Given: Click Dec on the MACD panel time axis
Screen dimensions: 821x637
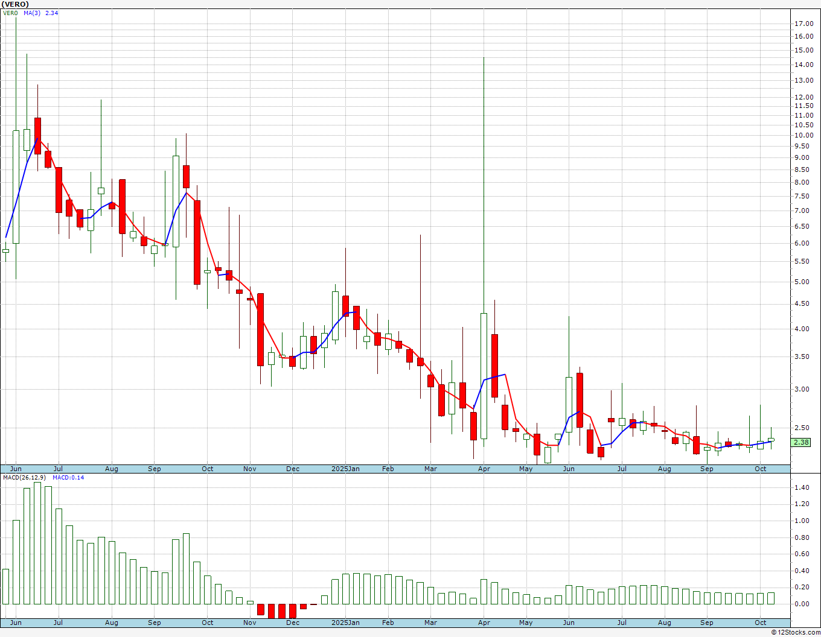Looking at the screenshot, I should pos(293,623).
